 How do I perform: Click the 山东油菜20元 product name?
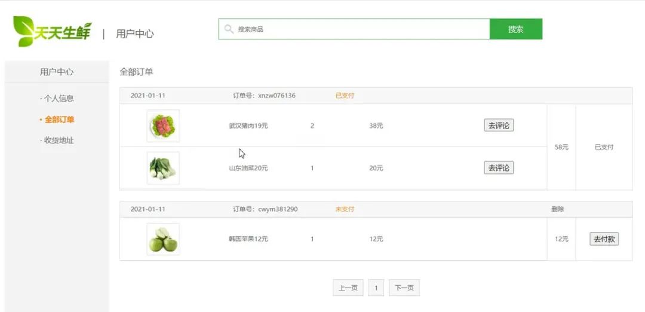click(x=248, y=169)
